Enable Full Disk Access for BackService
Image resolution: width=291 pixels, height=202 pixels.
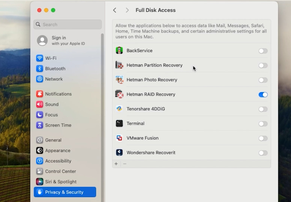coord(263,51)
